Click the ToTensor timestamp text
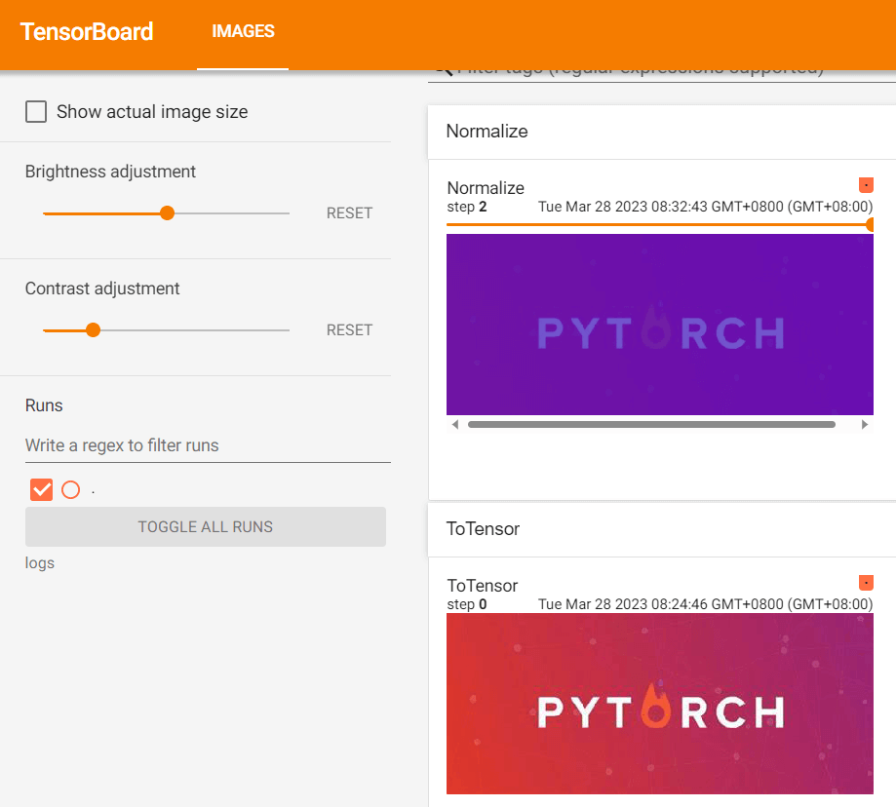Screen dimensions: 896x807 pos(705,604)
